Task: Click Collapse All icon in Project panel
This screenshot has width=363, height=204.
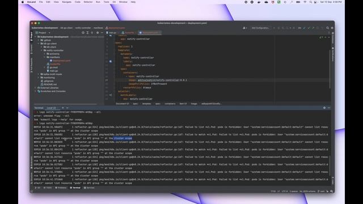Action: pyautogui.click(x=92, y=33)
